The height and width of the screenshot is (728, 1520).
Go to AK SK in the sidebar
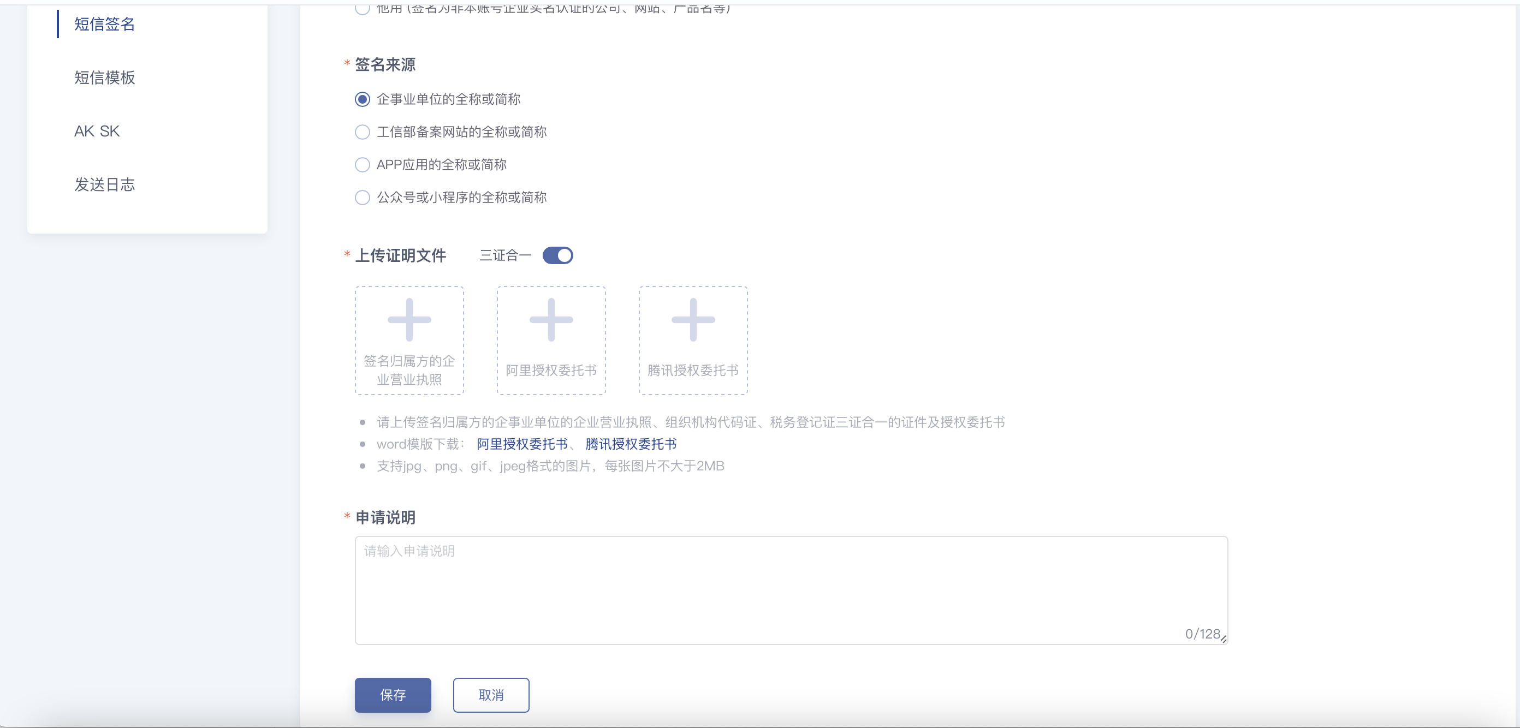coord(97,131)
